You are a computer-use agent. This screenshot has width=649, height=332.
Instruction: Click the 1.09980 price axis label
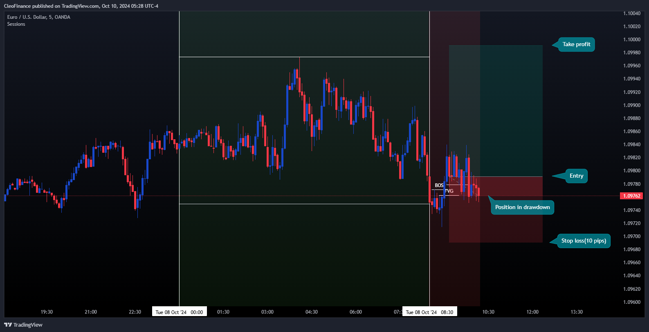click(632, 53)
